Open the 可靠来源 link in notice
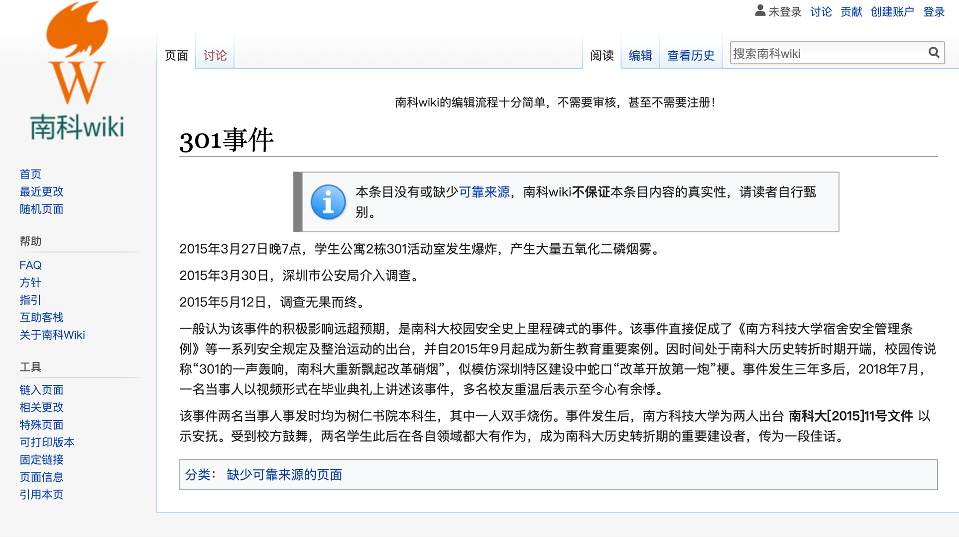959x537 pixels. tap(483, 192)
